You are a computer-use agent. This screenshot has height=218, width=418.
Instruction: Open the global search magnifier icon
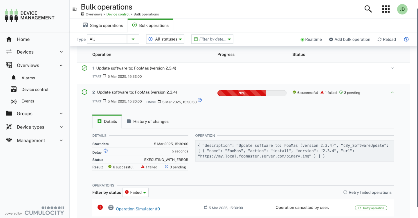click(368, 9)
